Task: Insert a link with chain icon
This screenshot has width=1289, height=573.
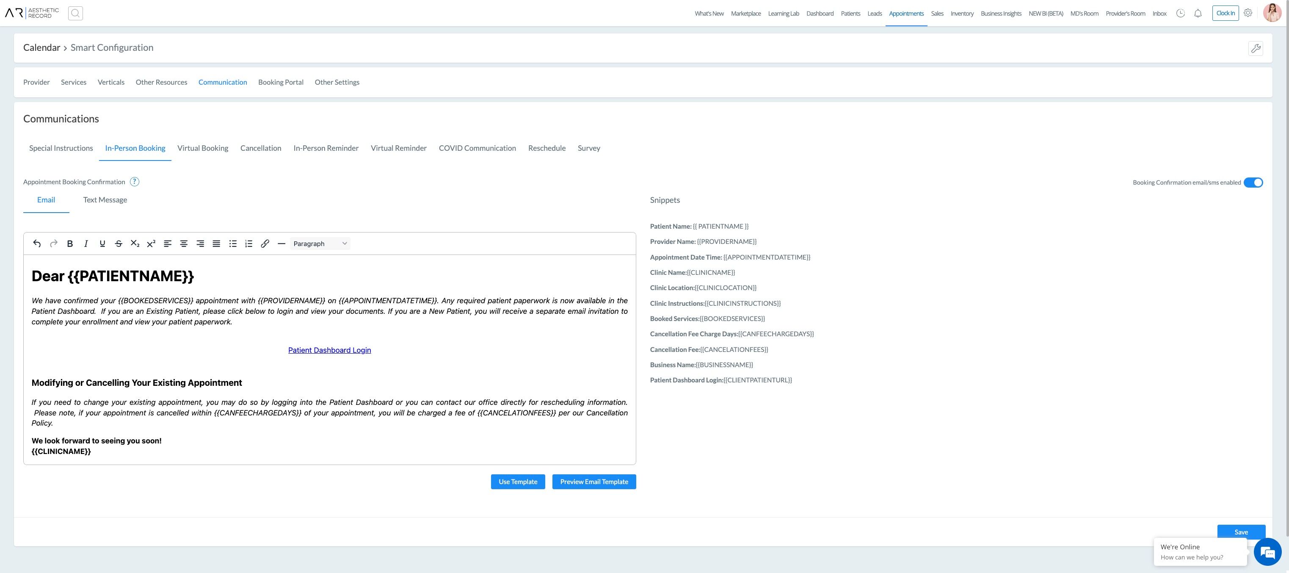Action: click(x=265, y=244)
